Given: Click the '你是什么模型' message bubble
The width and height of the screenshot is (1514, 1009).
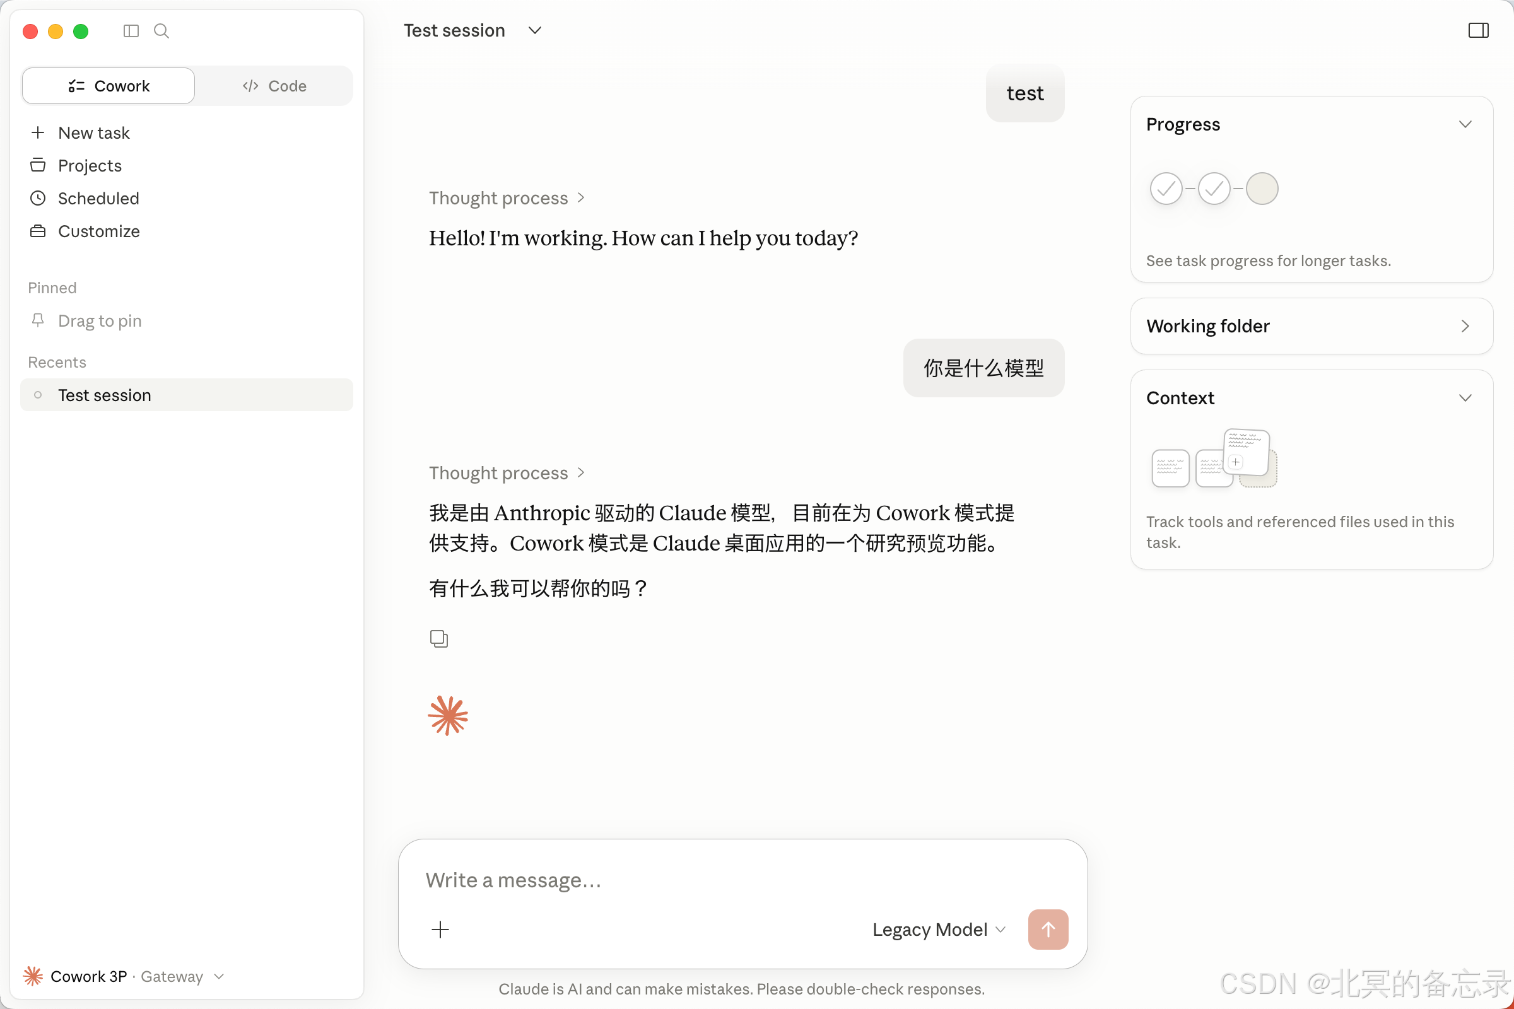Looking at the screenshot, I should (983, 368).
